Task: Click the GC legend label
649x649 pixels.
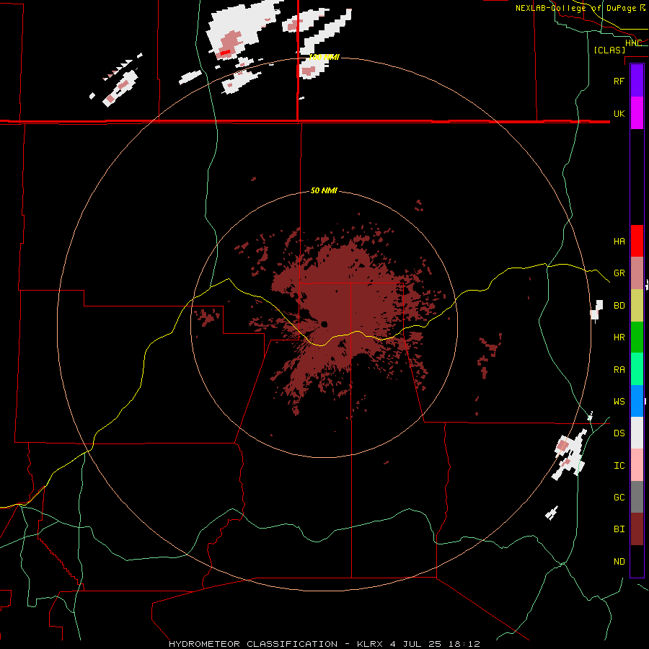Action: pos(619,498)
